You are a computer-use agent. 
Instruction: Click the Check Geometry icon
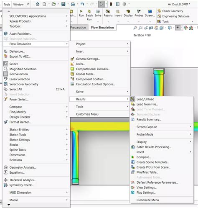click(159, 11)
